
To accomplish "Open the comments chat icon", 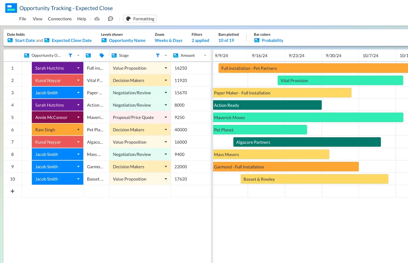I will pyautogui.click(x=110, y=19).
